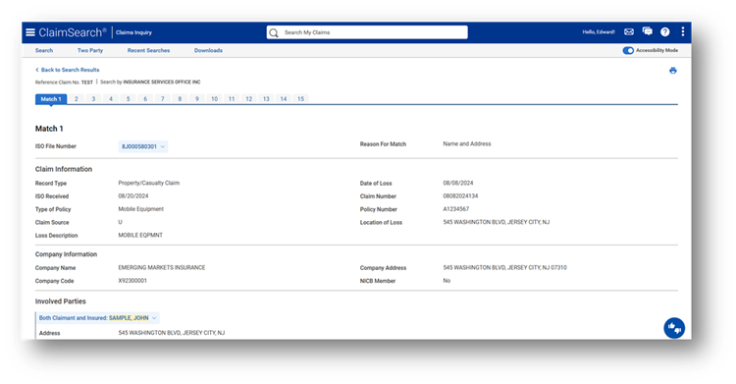Switch to match tab 6
The image size is (736, 384).
(145, 99)
